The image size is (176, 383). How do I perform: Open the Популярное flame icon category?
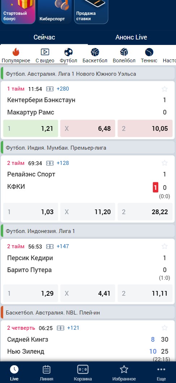(x=16, y=52)
